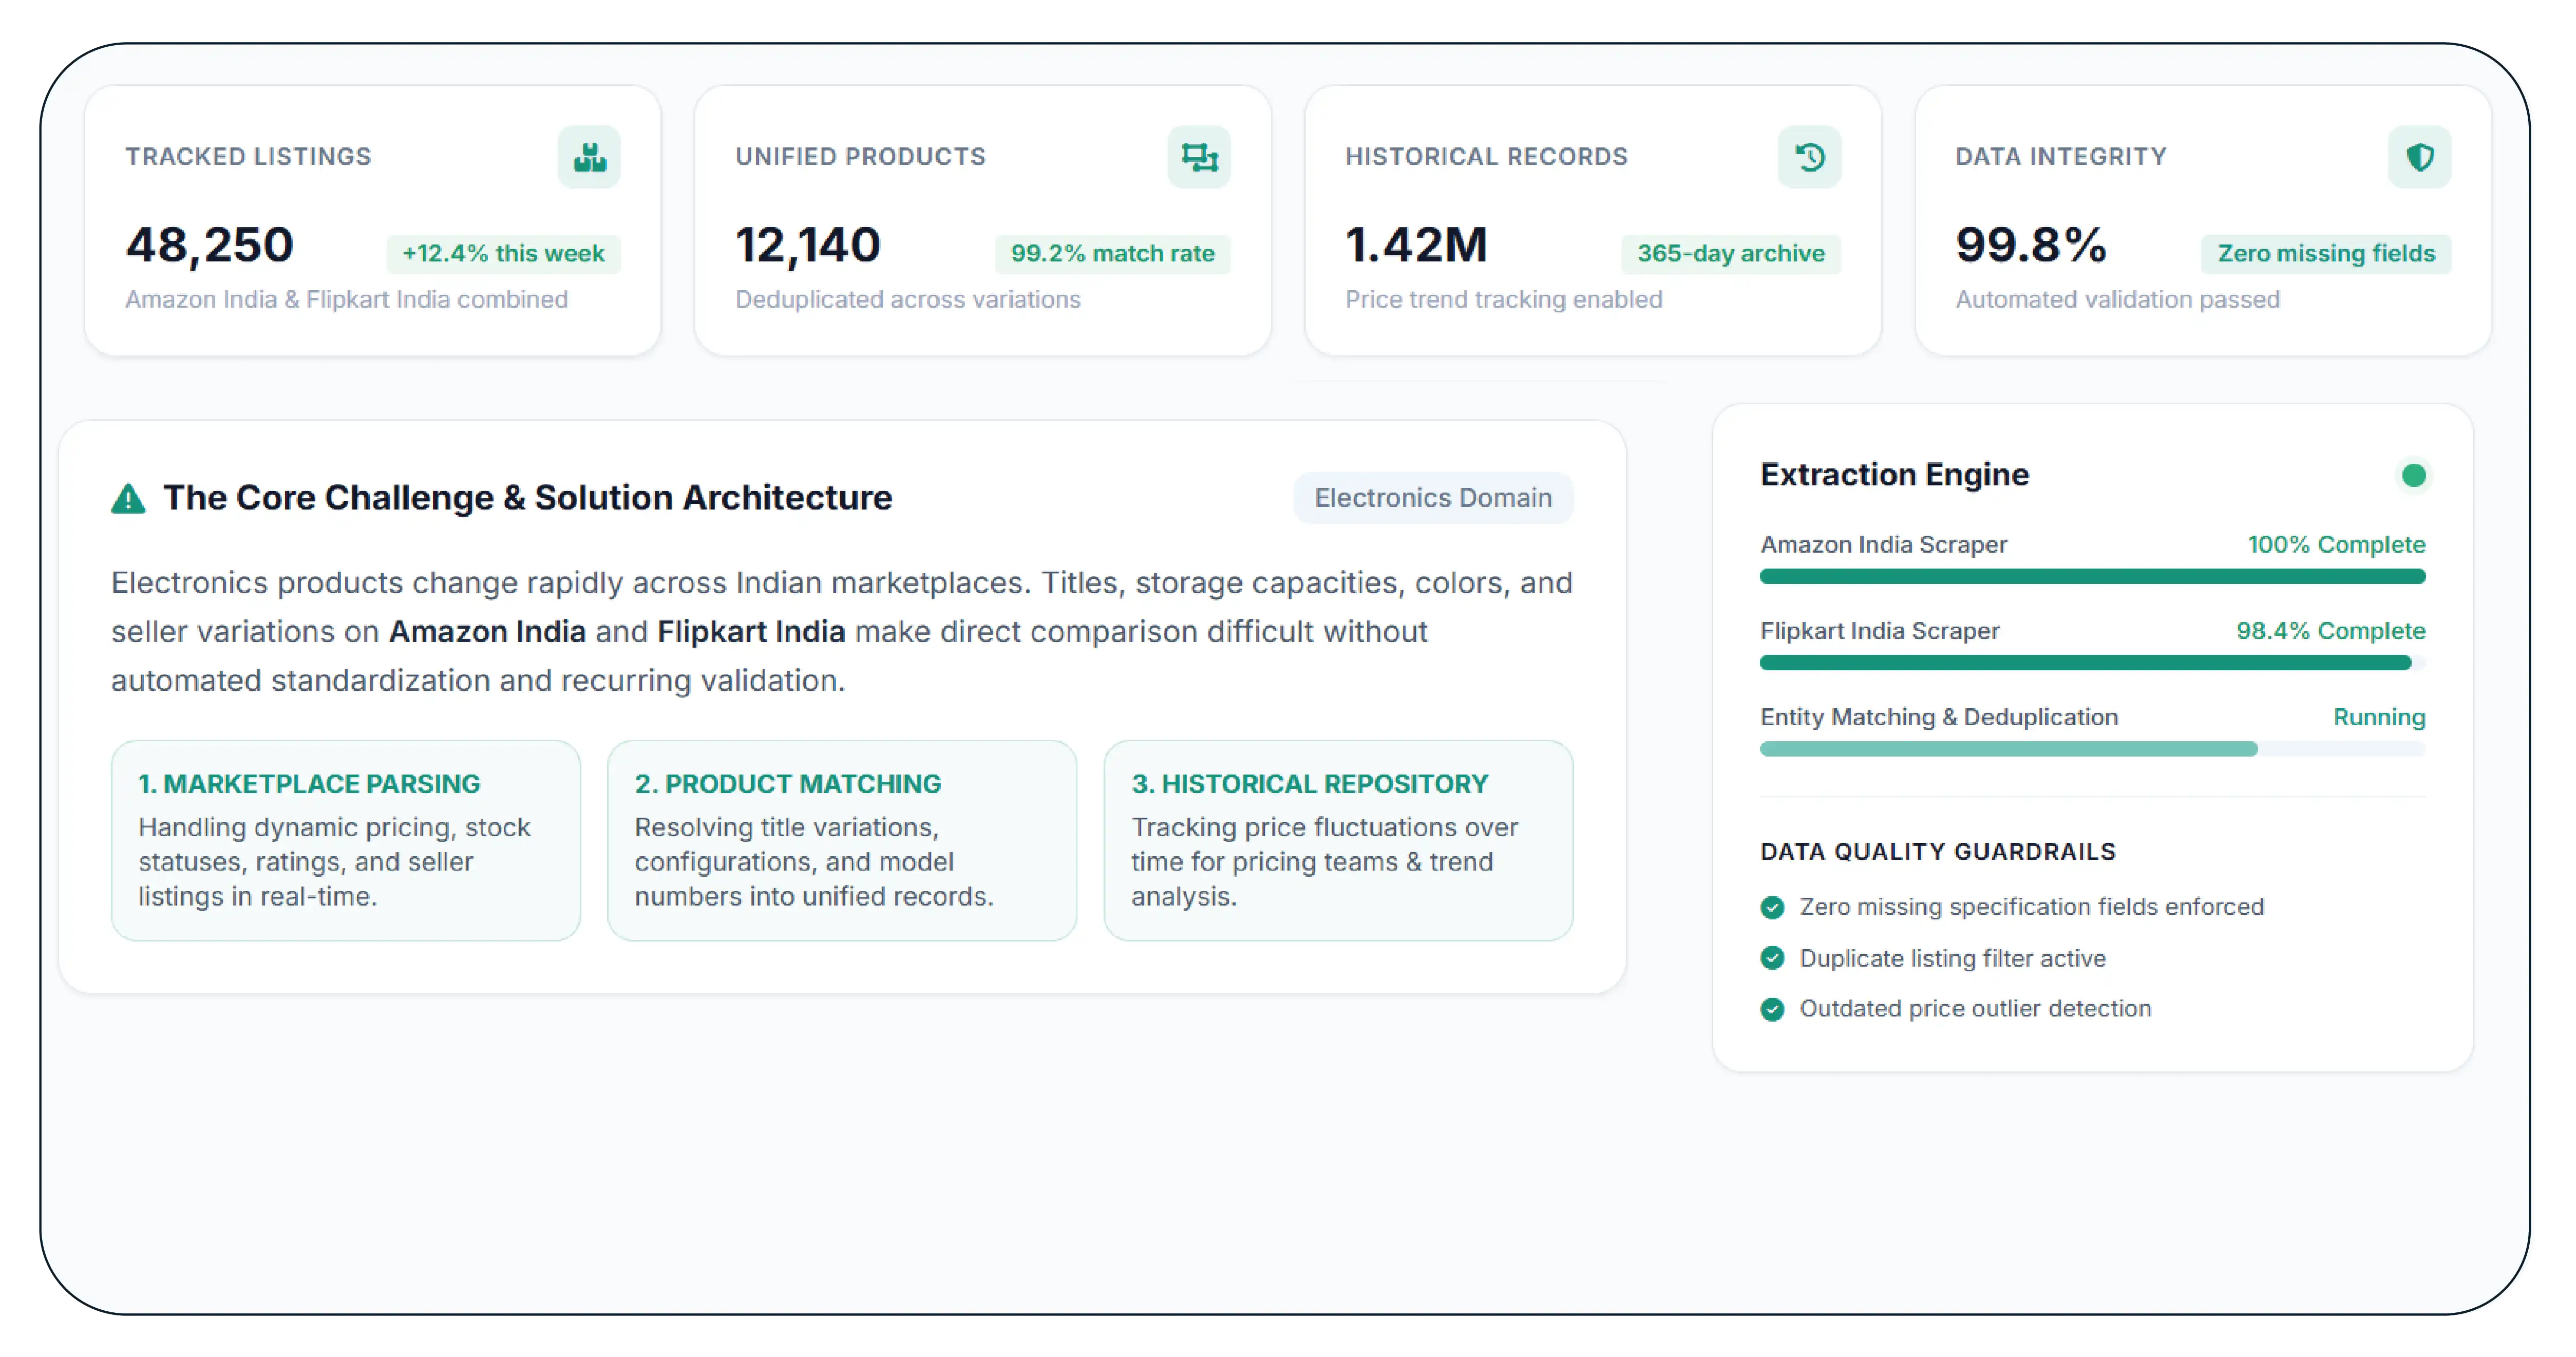Click the Entity Matching & Deduplication label
This screenshot has height=1357, width=2576.
1939,718
